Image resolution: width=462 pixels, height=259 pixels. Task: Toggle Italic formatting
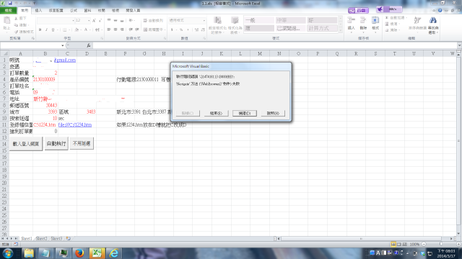46,29
